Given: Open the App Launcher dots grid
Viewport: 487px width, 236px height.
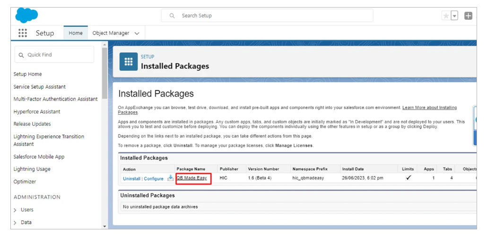Looking at the screenshot, I should pos(23,33).
